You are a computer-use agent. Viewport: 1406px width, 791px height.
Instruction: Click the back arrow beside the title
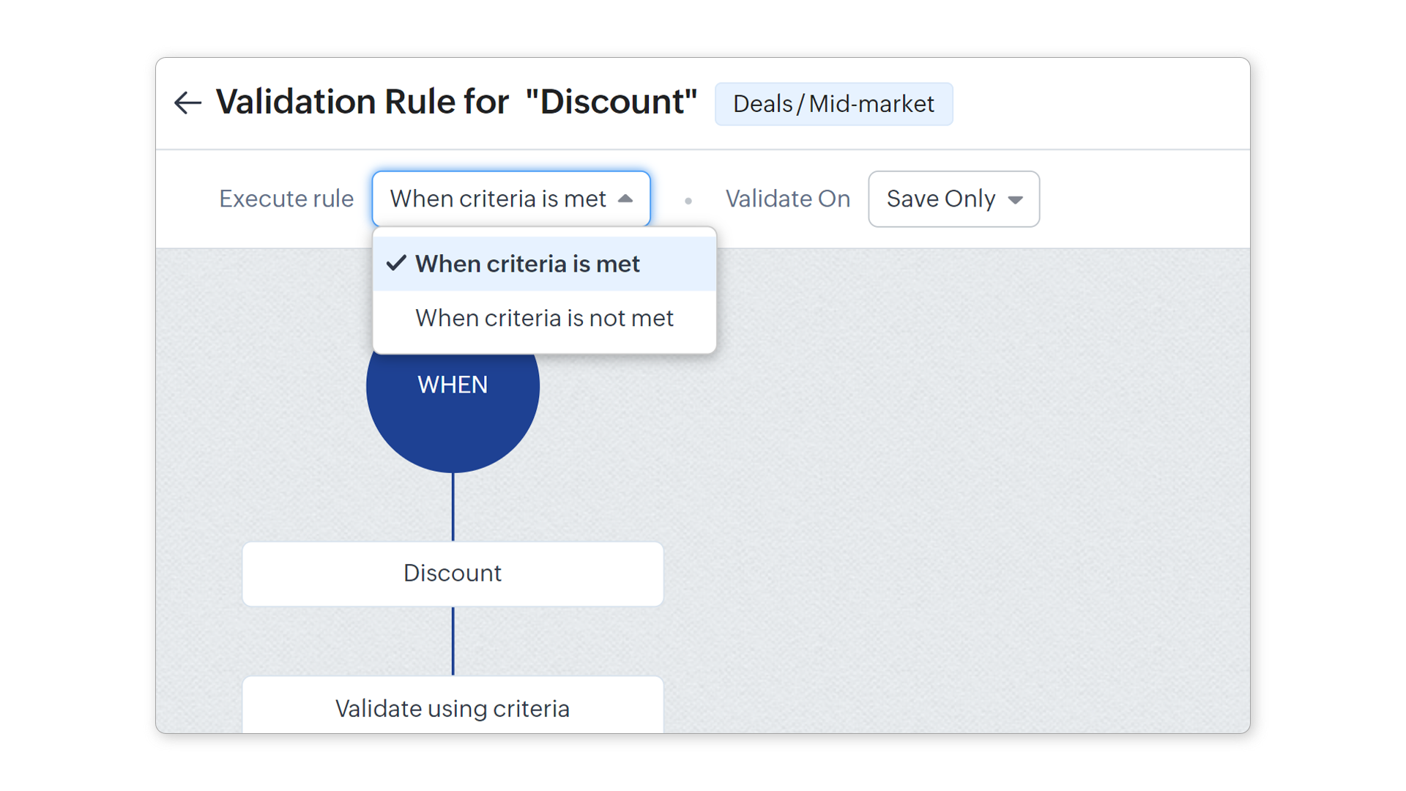pyautogui.click(x=187, y=103)
